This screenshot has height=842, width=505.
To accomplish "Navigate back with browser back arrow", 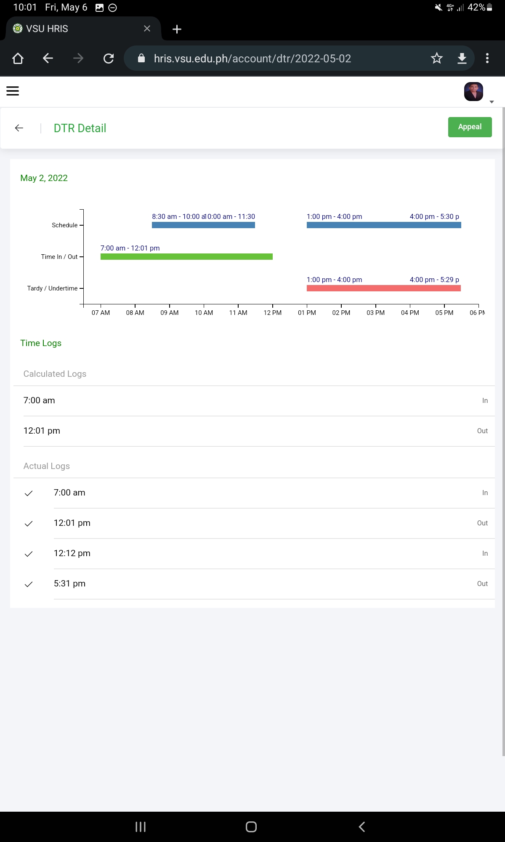I will 48,59.
